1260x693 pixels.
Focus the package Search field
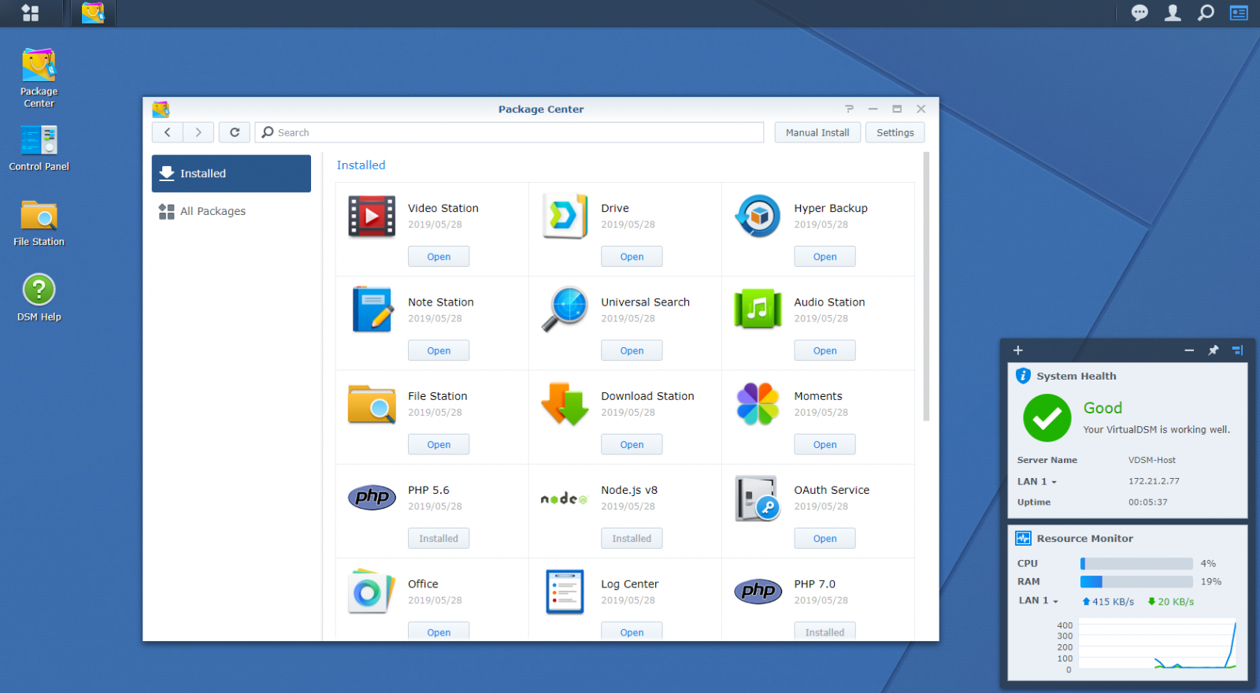510,132
